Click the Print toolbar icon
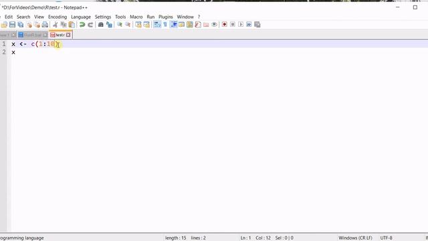Viewport: 428px width, 241px height. [x=45, y=25]
